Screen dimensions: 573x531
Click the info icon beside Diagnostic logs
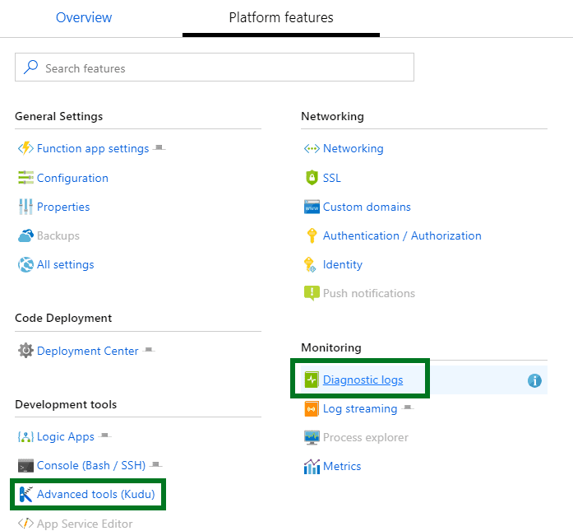(534, 380)
